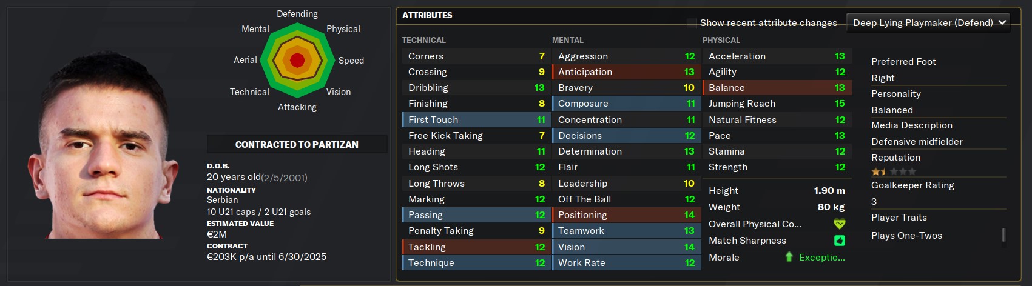This screenshot has height=286, width=1032.
Task: Open the Deep Lying Playmaker (Defend) role dropdown
Action: (928, 23)
